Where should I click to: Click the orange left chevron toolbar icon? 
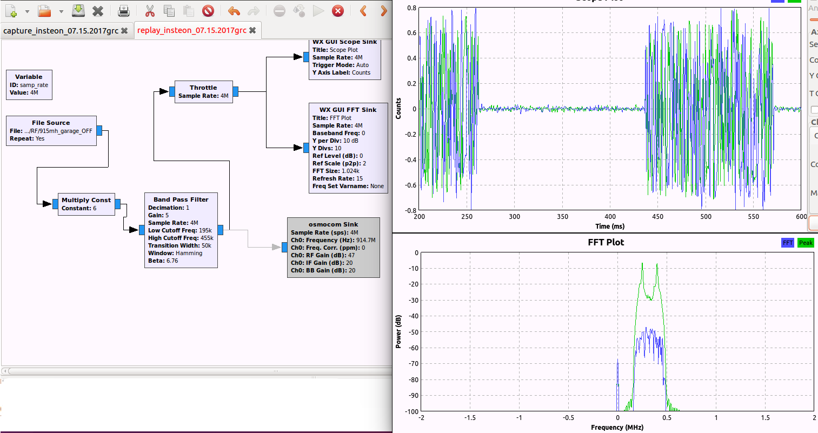point(363,11)
